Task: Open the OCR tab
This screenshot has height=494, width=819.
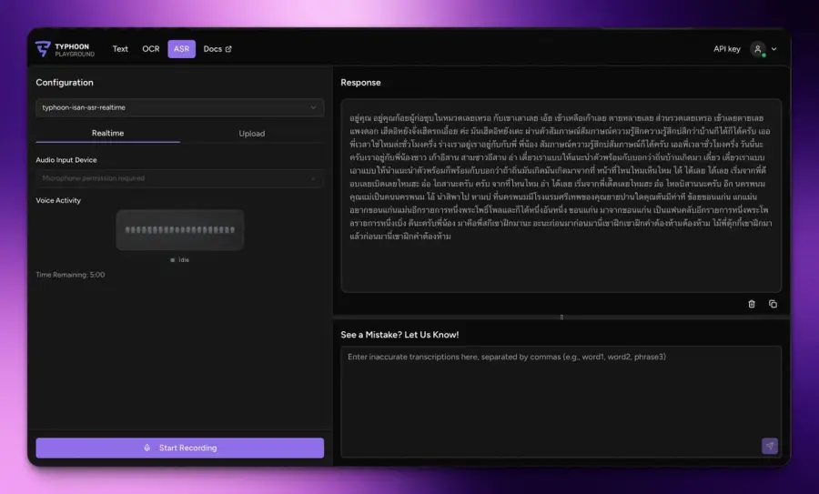Action: pyautogui.click(x=151, y=49)
